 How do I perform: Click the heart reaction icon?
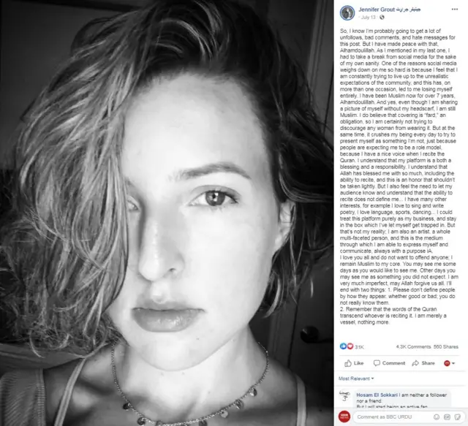(x=350, y=346)
